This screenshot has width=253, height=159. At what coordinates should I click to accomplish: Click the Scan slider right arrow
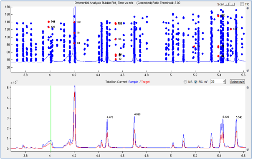(x=233, y=4)
